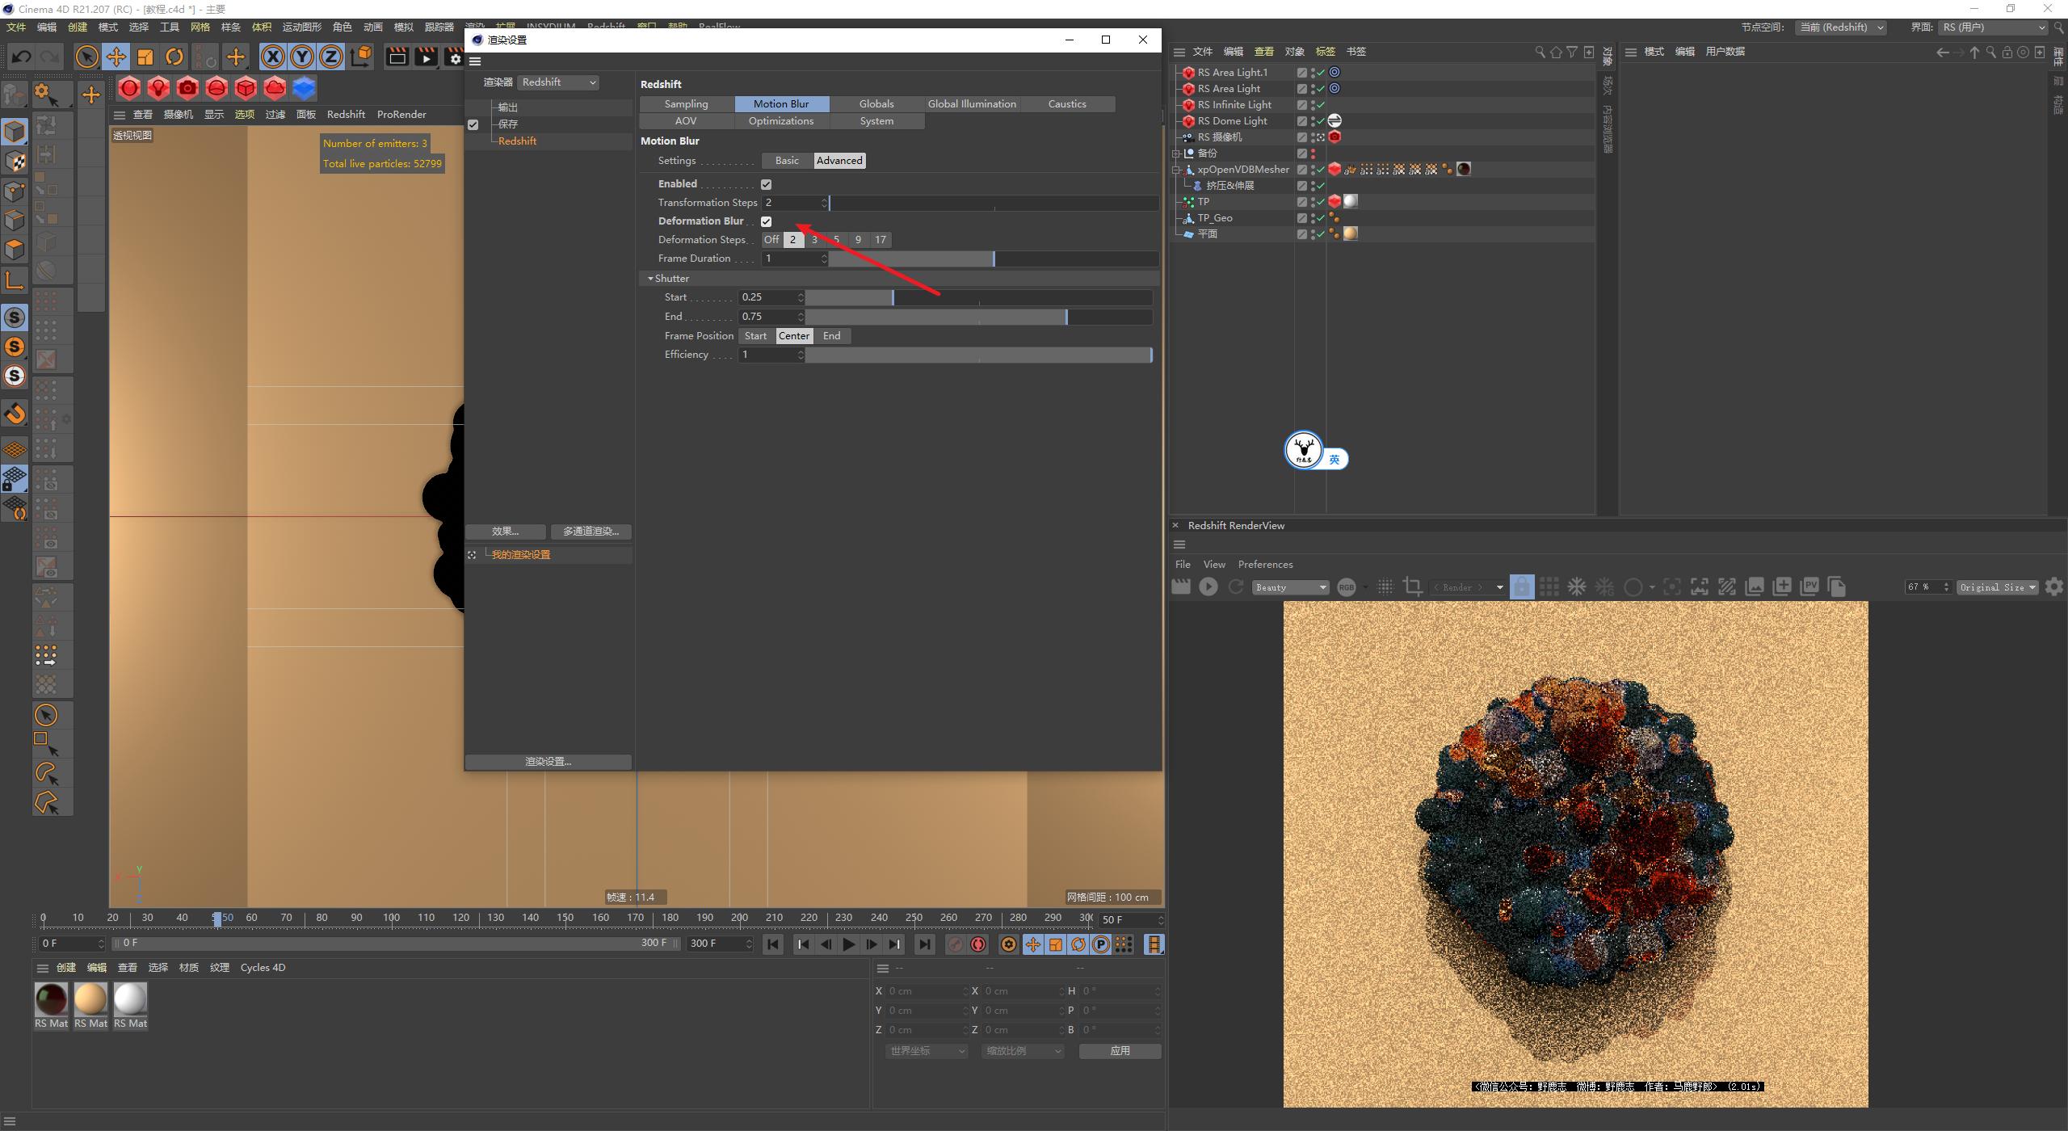Toggle the Y-axis lock icon
Viewport: 2068px width, 1131px height.
pos(302,57)
